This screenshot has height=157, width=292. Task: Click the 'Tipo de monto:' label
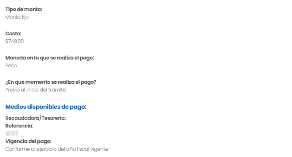[24, 9]
